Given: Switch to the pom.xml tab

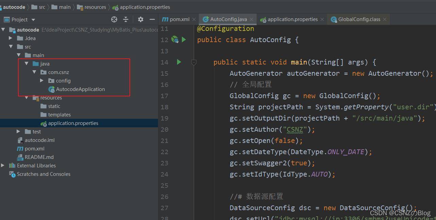Looking at the screenshot, I should 179,19.
